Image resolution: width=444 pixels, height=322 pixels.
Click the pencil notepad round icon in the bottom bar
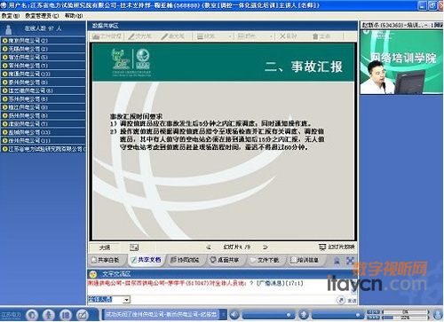[83, 315]
